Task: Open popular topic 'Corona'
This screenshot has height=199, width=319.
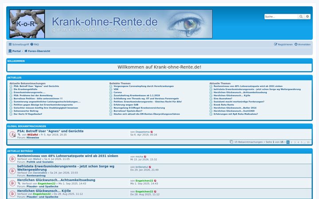Action: pyautogui.click(x=117, y=92)
